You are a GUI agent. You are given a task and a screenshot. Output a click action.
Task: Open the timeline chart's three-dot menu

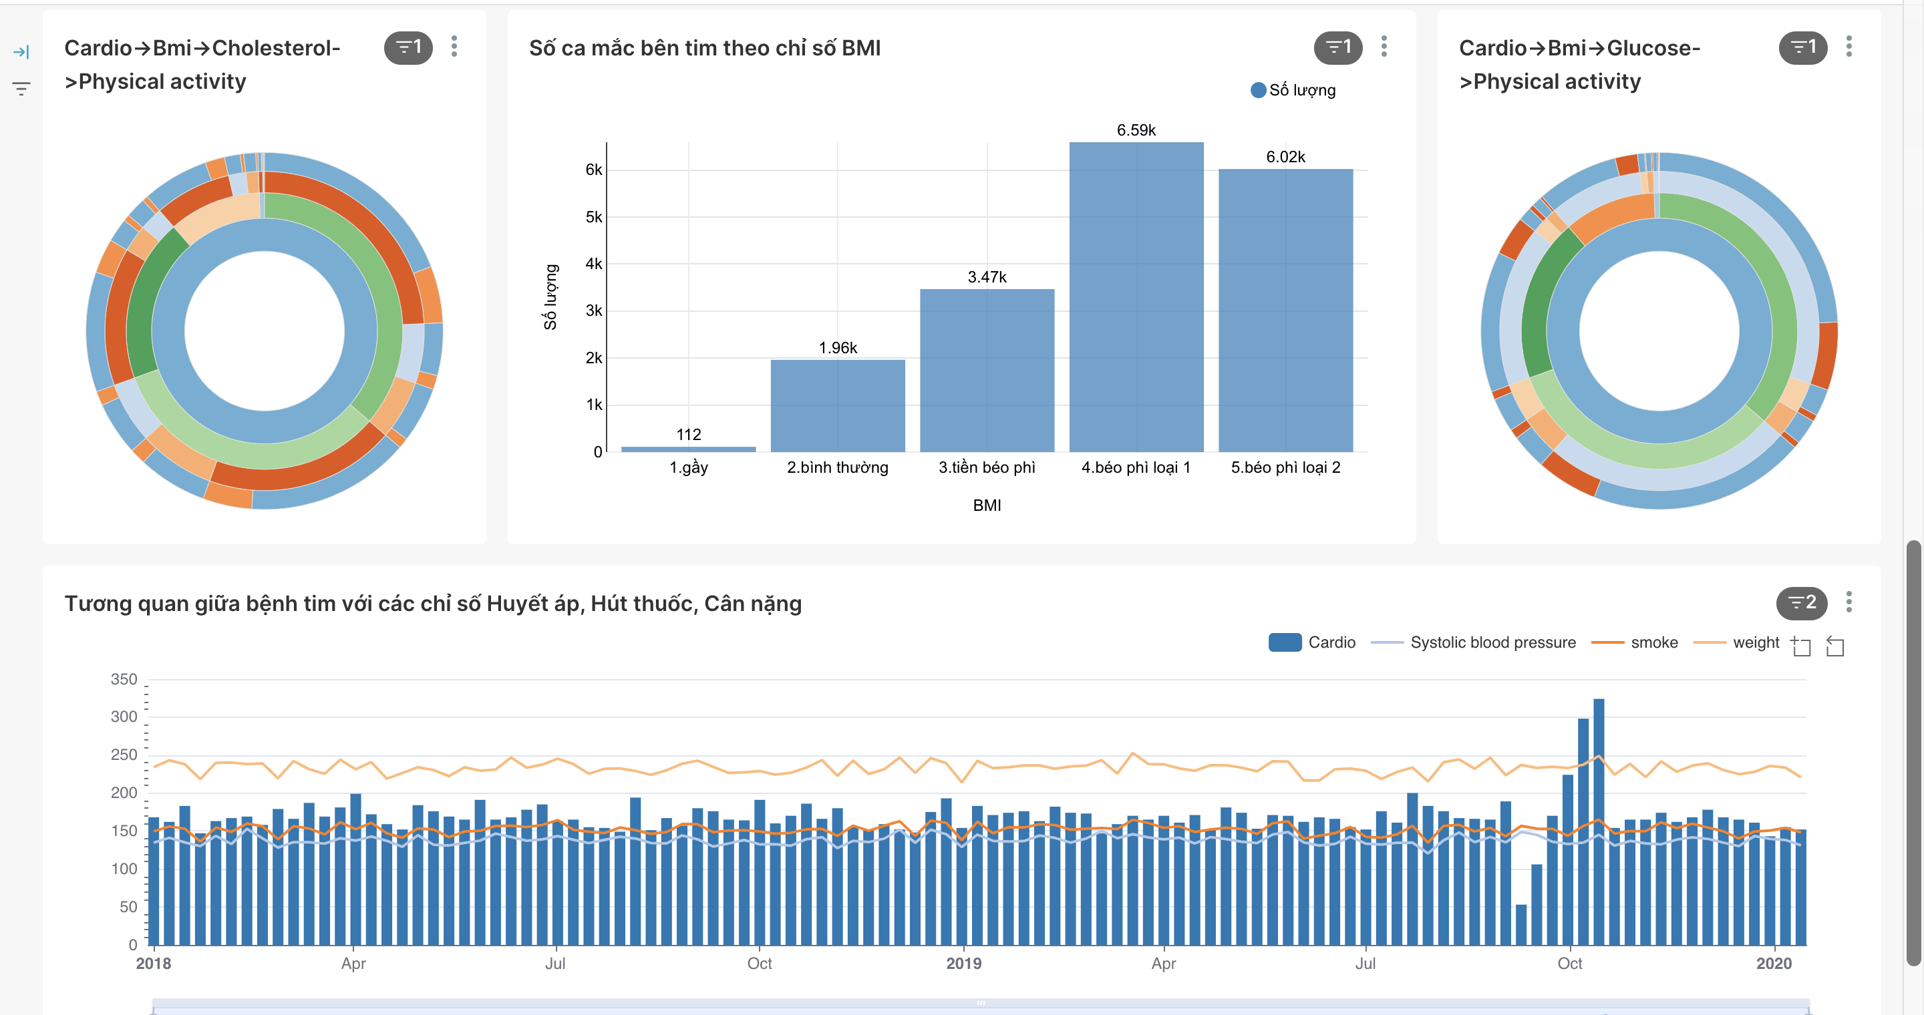click(x=1849, y=602)
